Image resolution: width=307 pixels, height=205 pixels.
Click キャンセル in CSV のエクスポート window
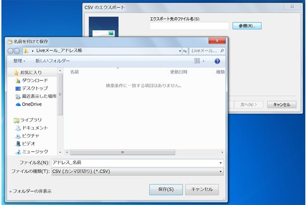coord(282,105)
